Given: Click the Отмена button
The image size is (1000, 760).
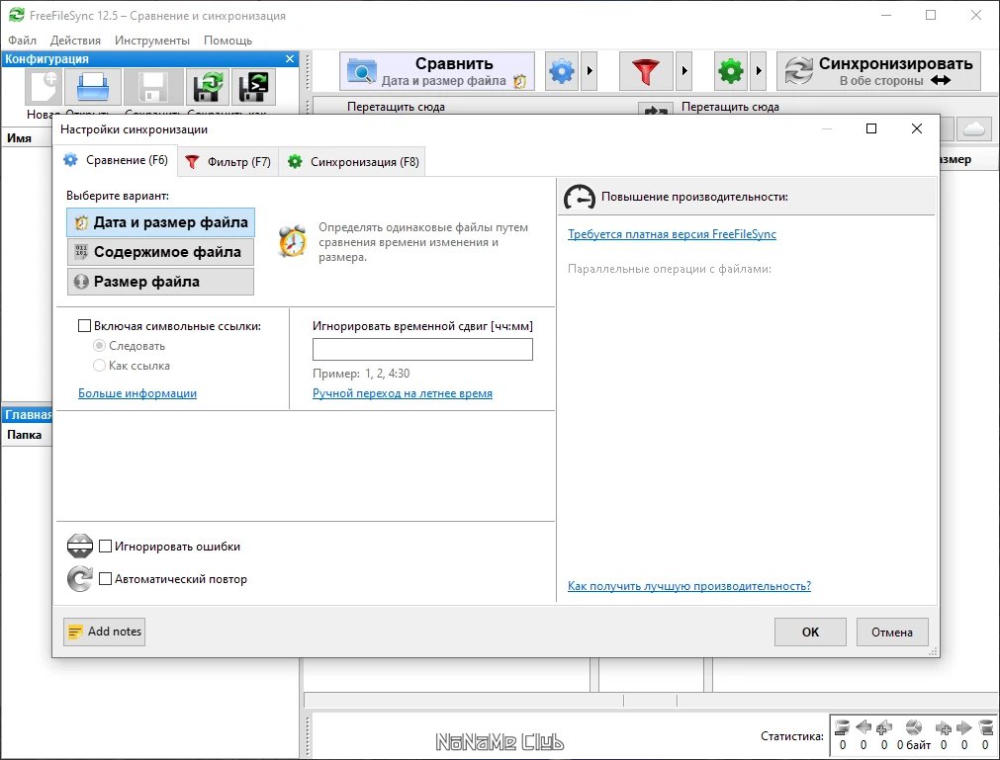Looking at the screenshot, I should [x=891, y=632].
